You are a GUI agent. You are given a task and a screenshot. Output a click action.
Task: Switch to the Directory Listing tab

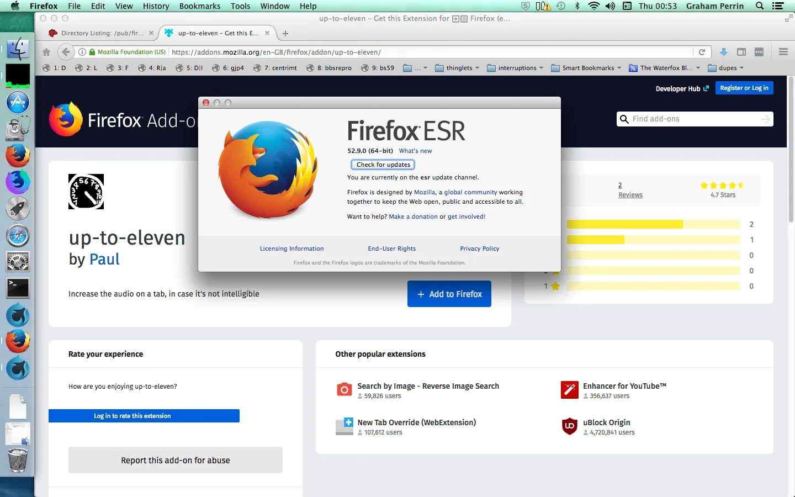pyautogui.click(x=102, y=33)
